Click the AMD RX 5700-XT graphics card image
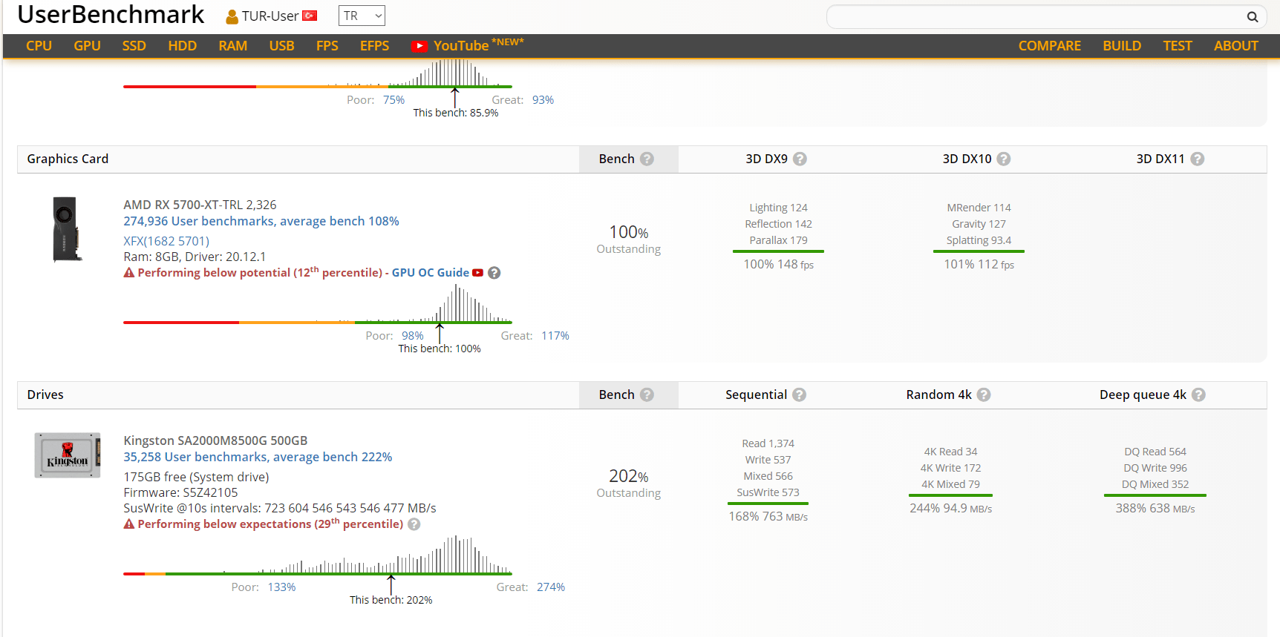The width and height of the screenshot is (1280, 637). click(66, 229)
